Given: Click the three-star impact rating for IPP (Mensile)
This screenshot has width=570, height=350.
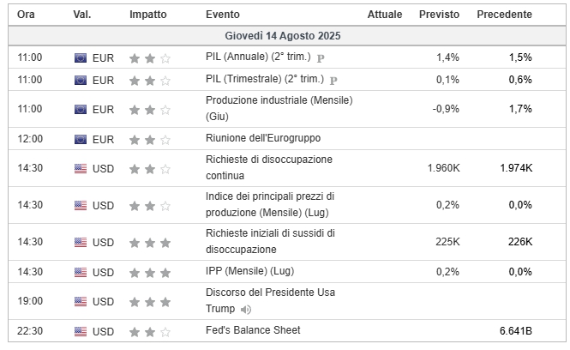Looking at the screenshot, I should coord(150,273).
